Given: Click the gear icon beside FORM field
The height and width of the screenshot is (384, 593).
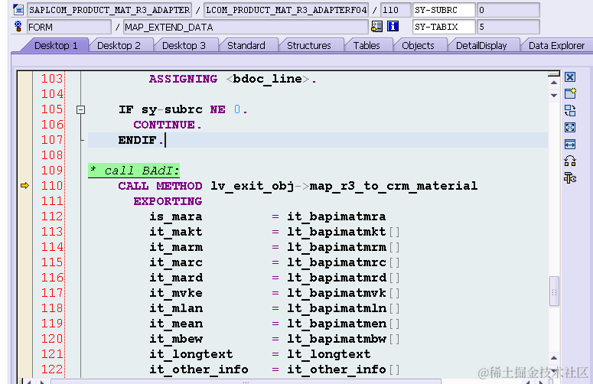Looking at the screenshot, I should coord(18,27).
